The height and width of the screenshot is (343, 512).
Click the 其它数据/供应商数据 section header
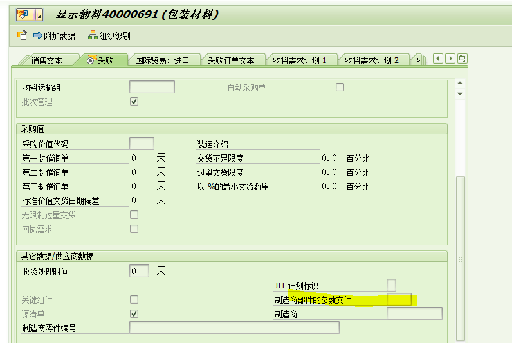tap(57, 256)
